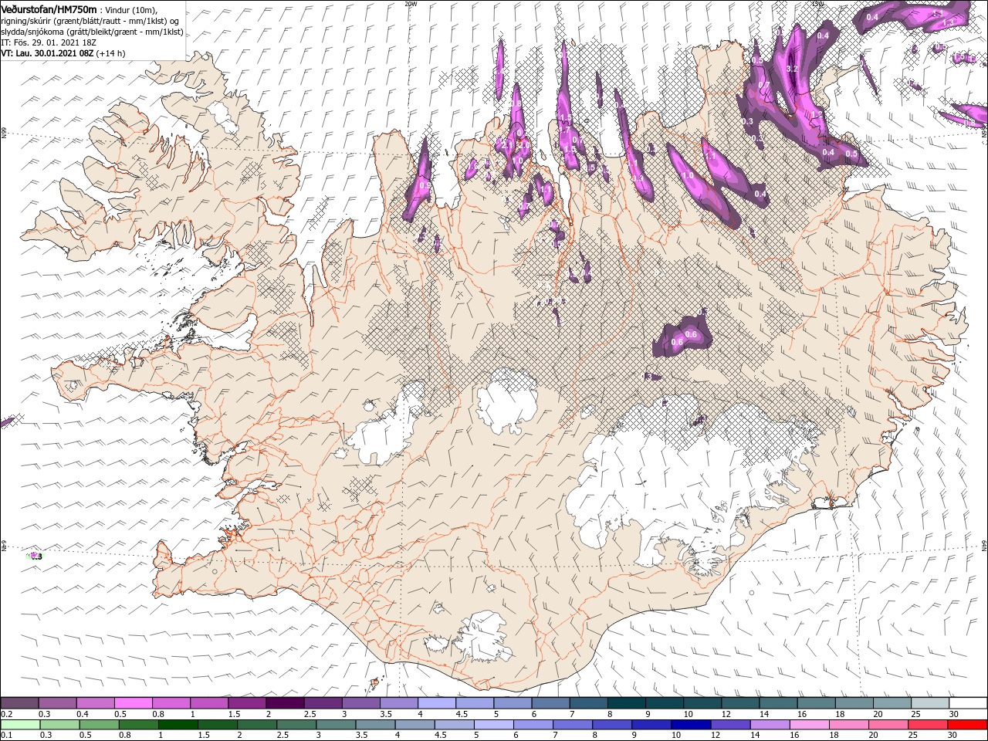This screenshot has width=988, height=741.
Task: Select the Vindur (10m) text in header
Action: coord(130,9)
